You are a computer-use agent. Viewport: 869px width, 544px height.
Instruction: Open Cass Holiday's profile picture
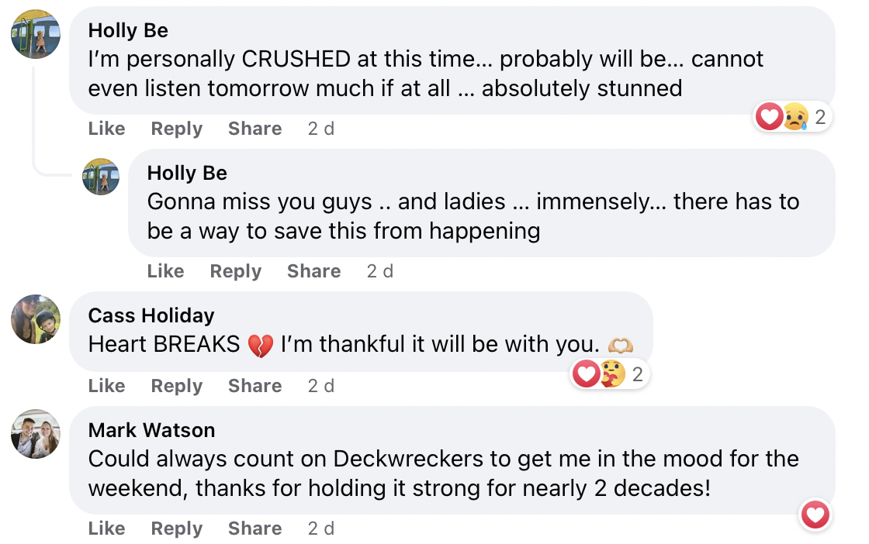[x=36, y=319]
